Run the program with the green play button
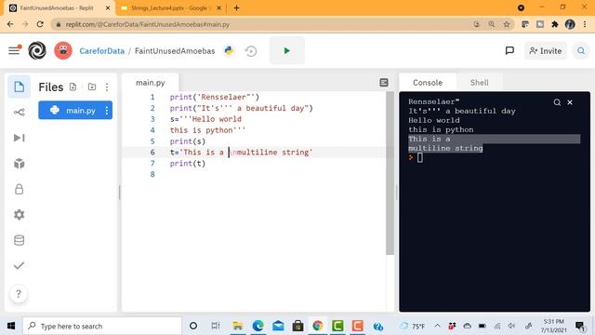 click(287, 50)
